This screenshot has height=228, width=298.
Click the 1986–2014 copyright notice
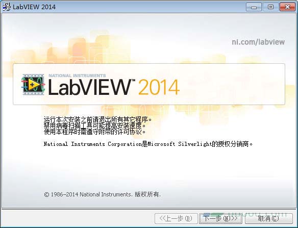click(103, 194)
